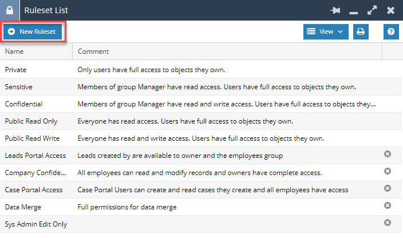Open help with question mark icon
This screenshot has width=403, height=238.
point(391,31)
